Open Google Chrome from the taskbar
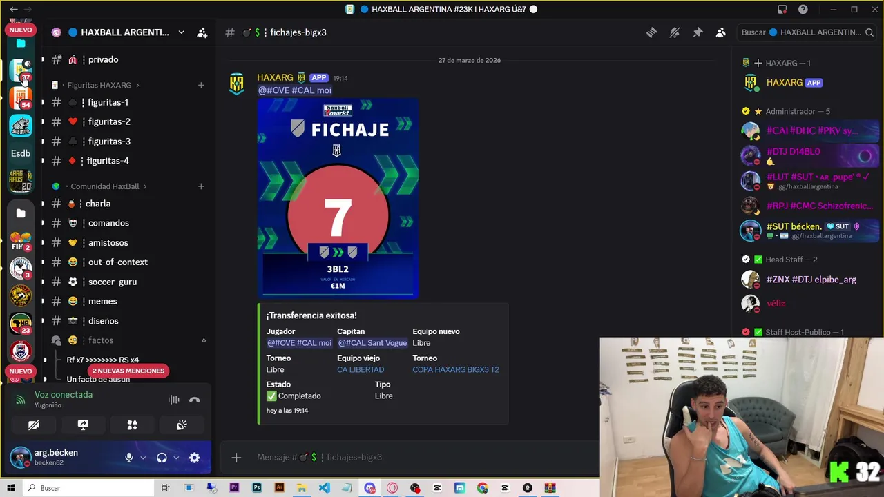The image size is (884, 497). pyautogui.click(x=482, y=488)
